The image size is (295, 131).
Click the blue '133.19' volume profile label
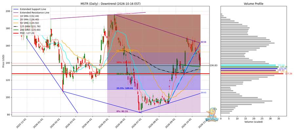coord(283,68)
